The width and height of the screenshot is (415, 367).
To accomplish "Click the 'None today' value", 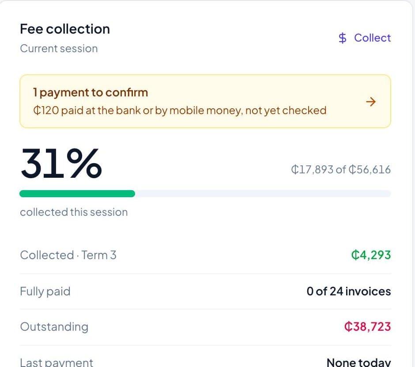I will click(359, 362).
